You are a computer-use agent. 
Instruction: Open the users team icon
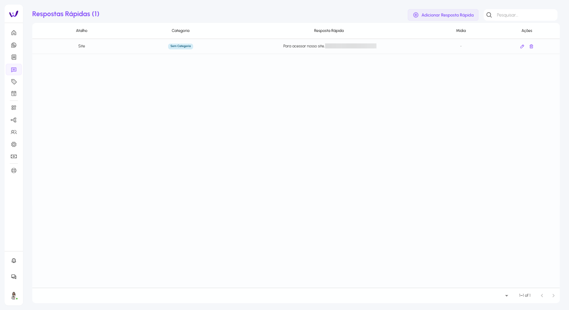(x=14, y=132)
